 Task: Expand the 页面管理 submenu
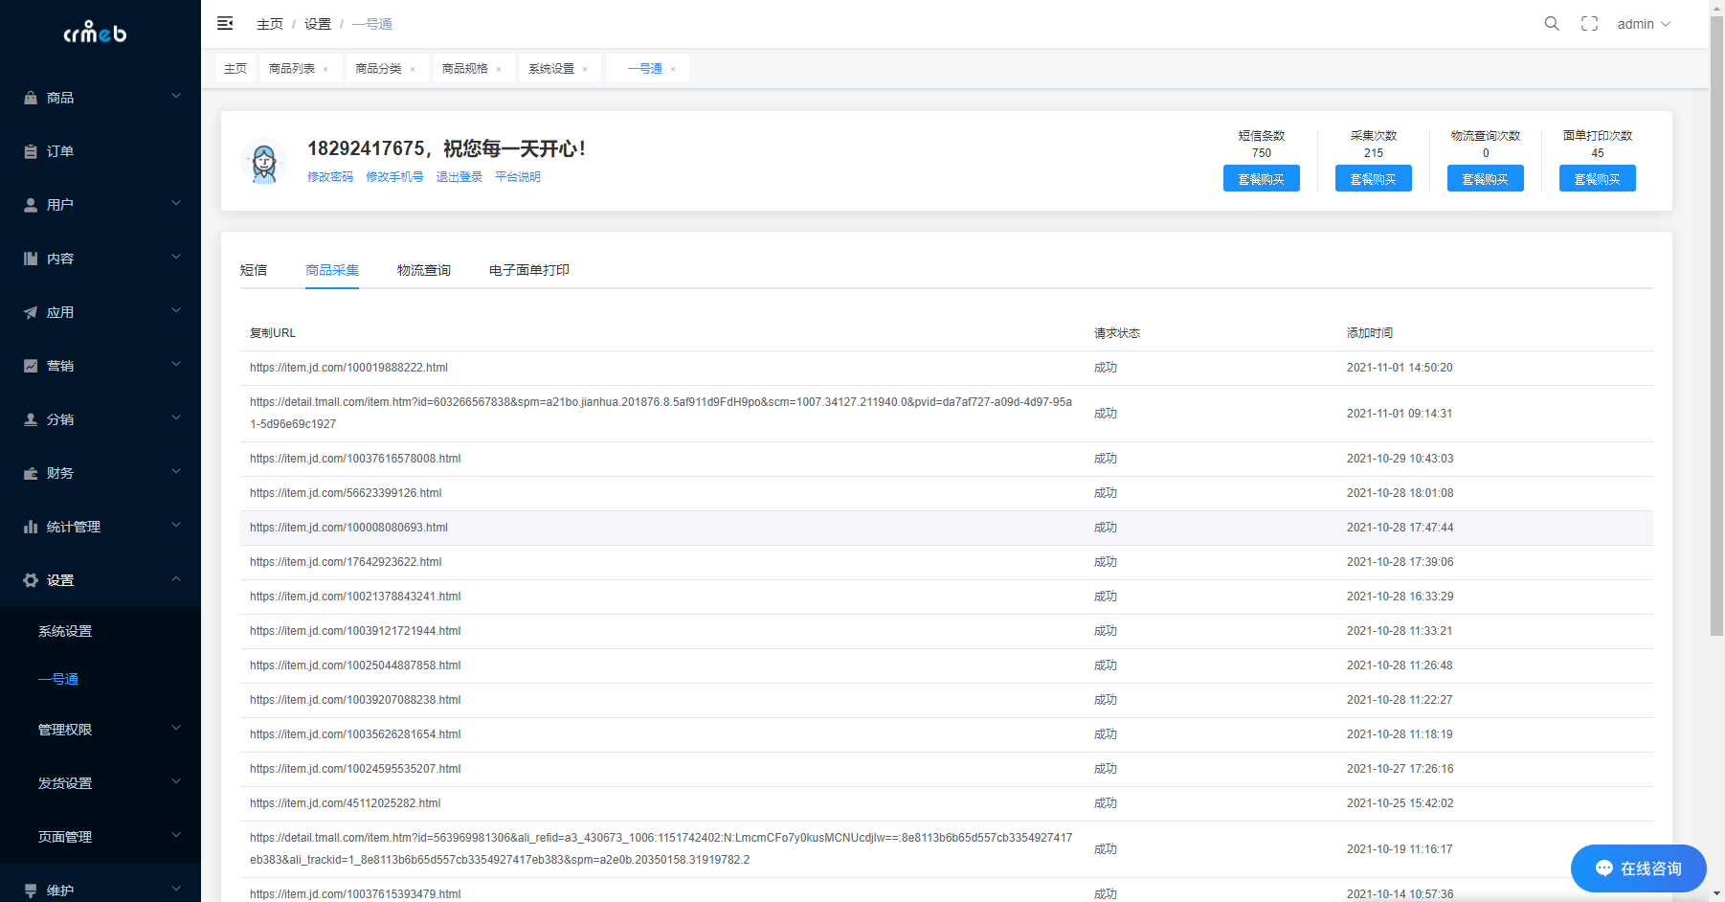click(101, 837)
